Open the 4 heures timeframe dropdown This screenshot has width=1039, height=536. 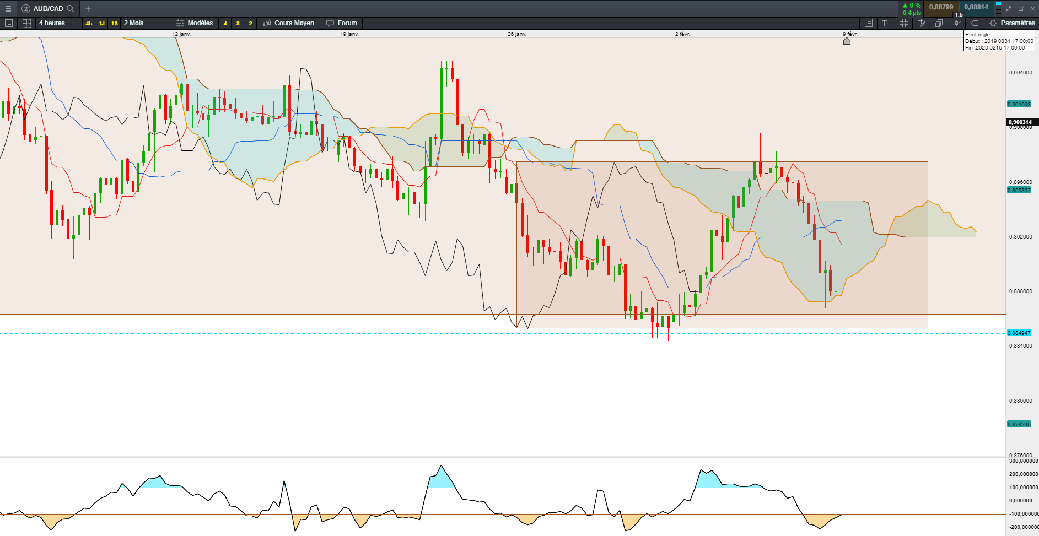click(58, 23)
